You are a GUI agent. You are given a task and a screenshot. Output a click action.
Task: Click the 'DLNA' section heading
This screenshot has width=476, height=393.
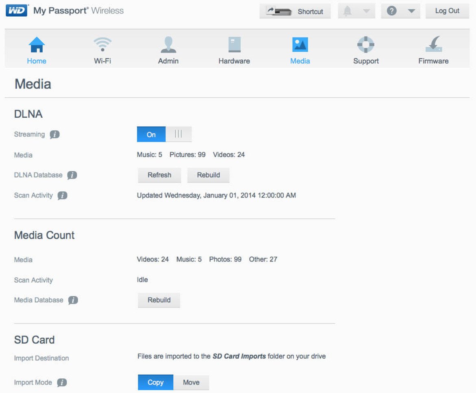click(x=28, y=114)
